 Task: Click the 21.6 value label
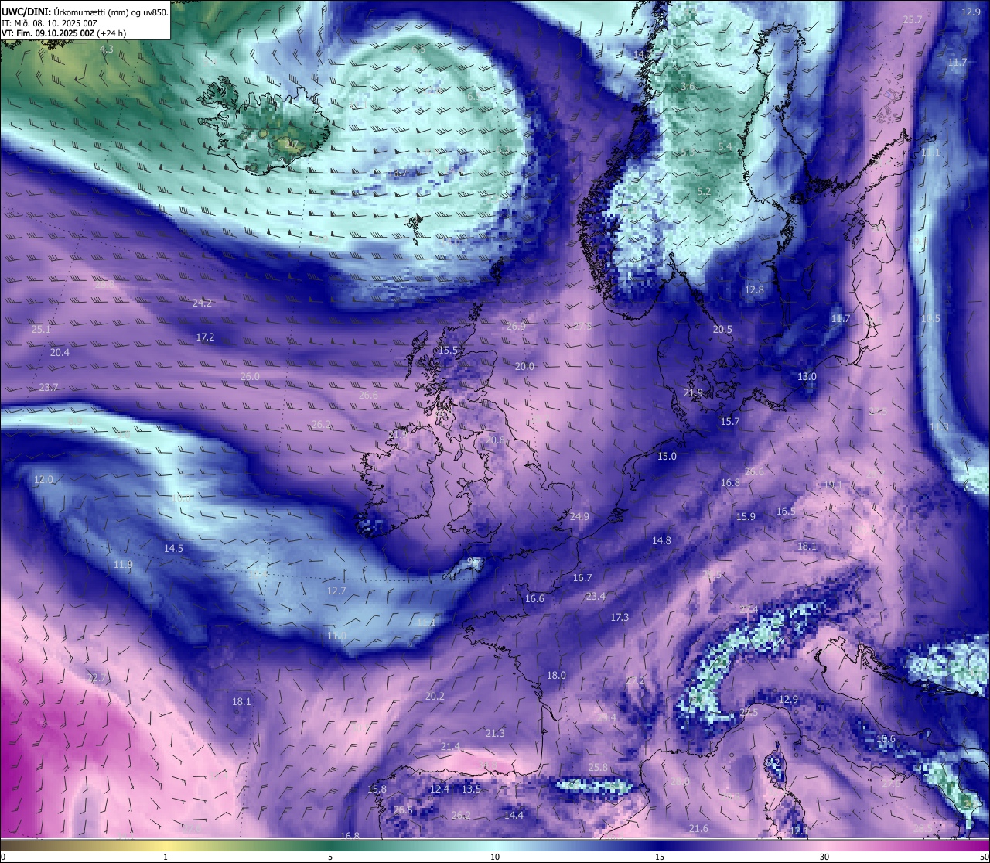click(698, 828)
